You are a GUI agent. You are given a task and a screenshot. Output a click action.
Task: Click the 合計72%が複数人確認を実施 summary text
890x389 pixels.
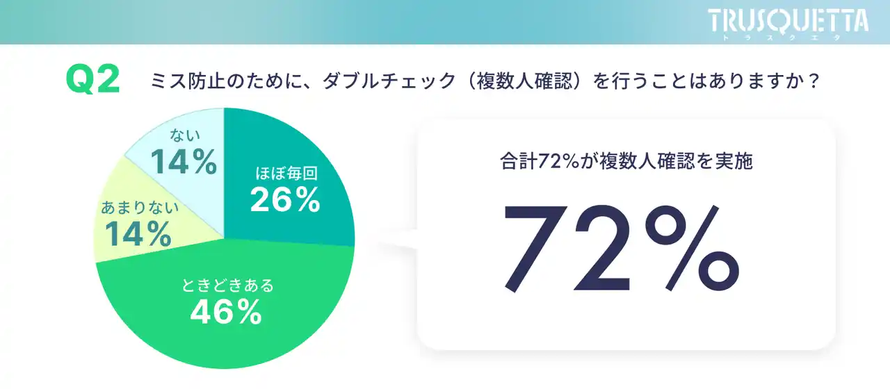tap(626, 162)
